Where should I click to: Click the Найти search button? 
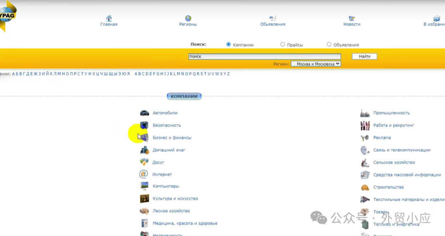click(365, 56)
